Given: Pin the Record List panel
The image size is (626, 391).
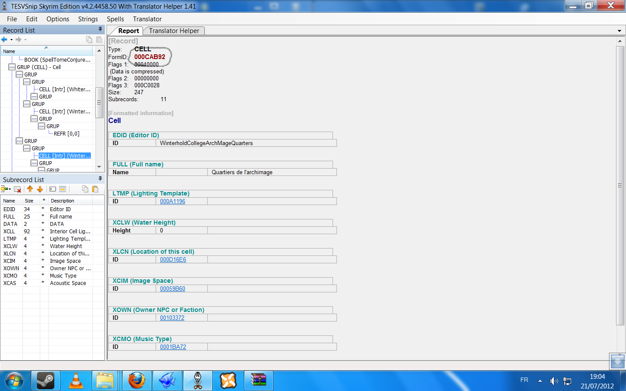Looking at the screenshot, I should point(100,30).
